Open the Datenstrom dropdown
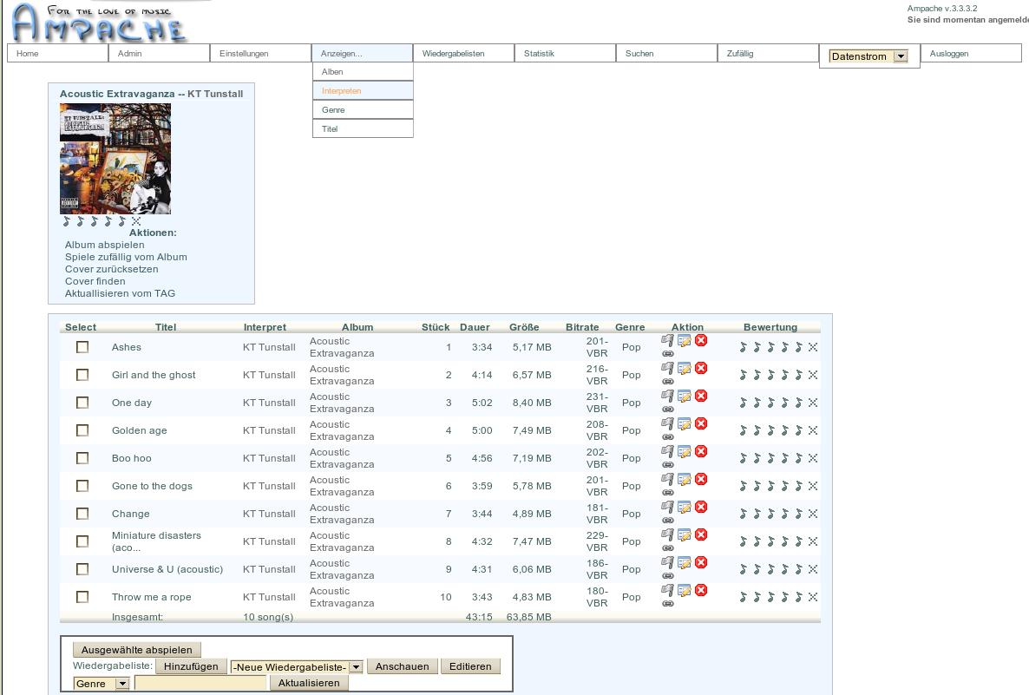The width and height of the screenshot is (1029, 695). (x=868, y=56)
